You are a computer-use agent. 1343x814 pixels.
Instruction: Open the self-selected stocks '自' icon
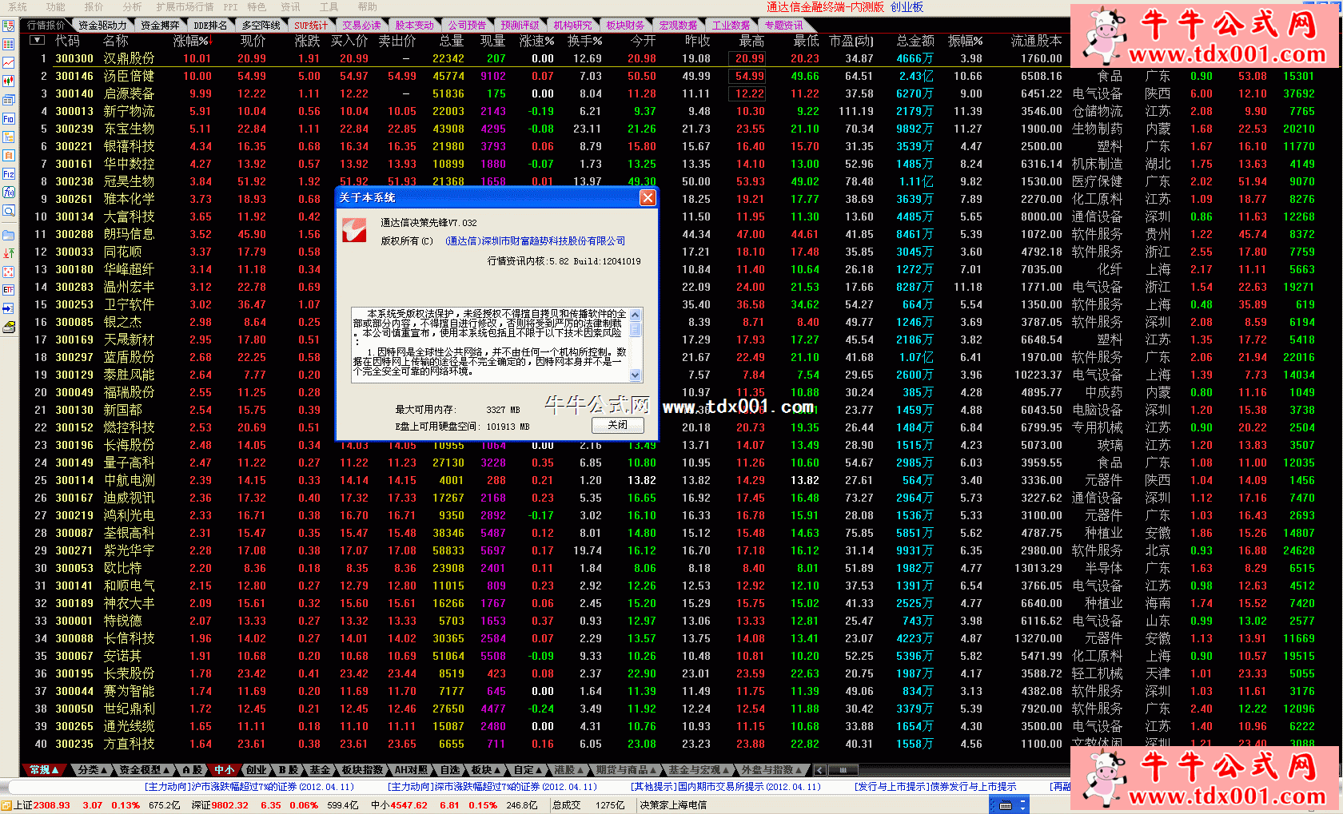click(9, 156)
